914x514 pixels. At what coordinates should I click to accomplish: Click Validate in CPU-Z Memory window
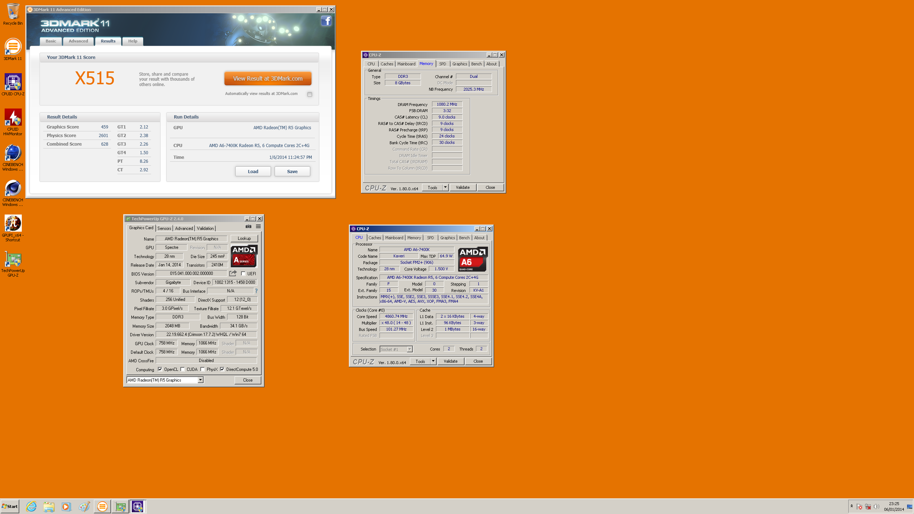463,187
